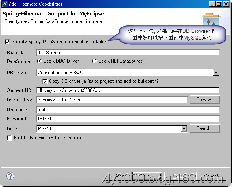Click the Hibernate wizard banner image
The height and width of the screenshot is (187, 232).
click(211, 19)
